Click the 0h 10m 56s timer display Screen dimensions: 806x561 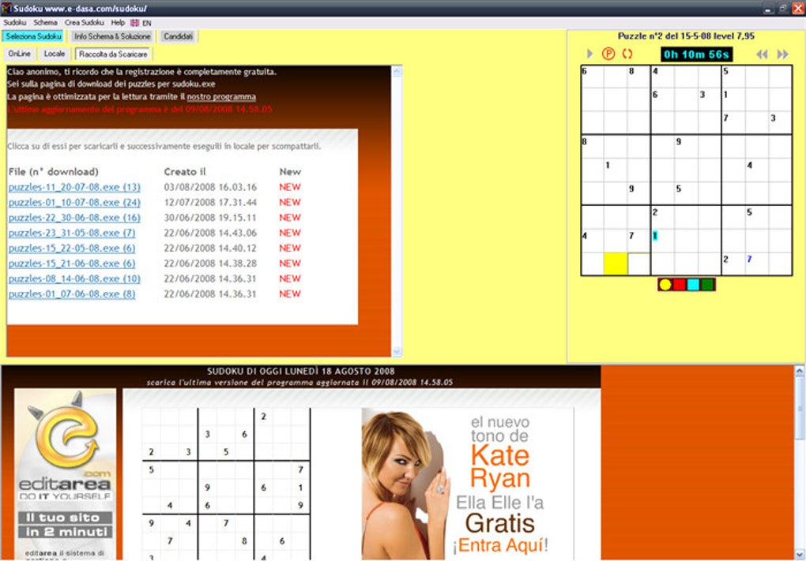tap(696, 54)
